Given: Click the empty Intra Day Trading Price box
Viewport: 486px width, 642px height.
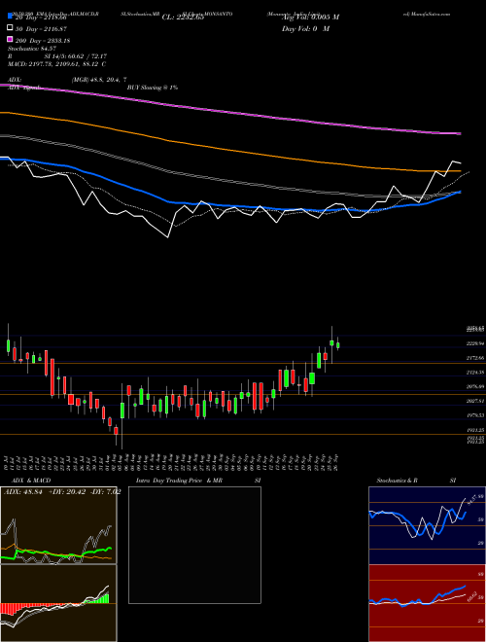Looking at the screenshot, I should (x=194, y=545).
